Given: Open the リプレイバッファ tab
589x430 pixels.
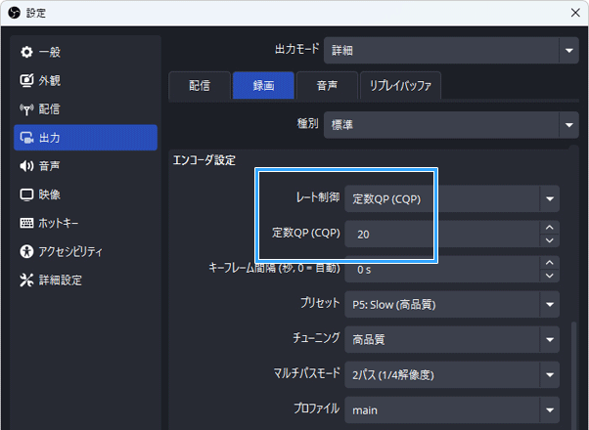Looking at the screenshot, I should [x=400, y=86].
